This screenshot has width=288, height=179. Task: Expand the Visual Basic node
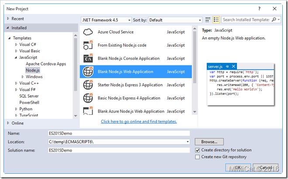[16, 51]
